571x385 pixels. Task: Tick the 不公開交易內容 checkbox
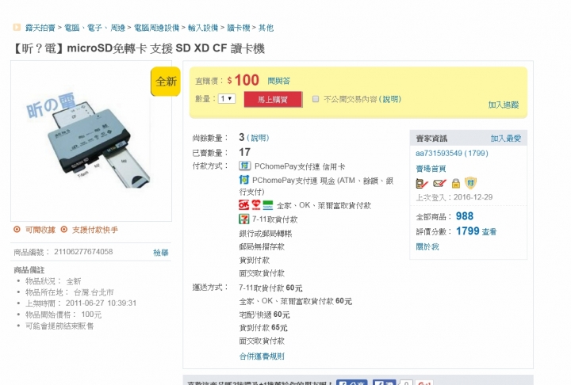coord(316,99)
